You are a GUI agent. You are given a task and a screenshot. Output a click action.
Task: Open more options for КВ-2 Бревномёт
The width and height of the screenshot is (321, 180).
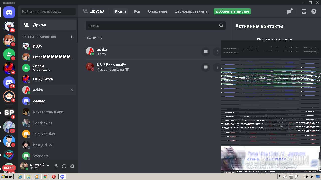217,67
